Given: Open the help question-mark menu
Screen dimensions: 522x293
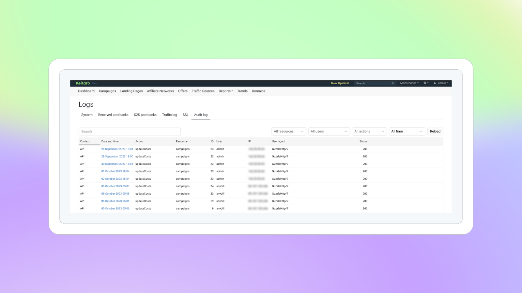Looking at the screenshot, I should 426,83.
